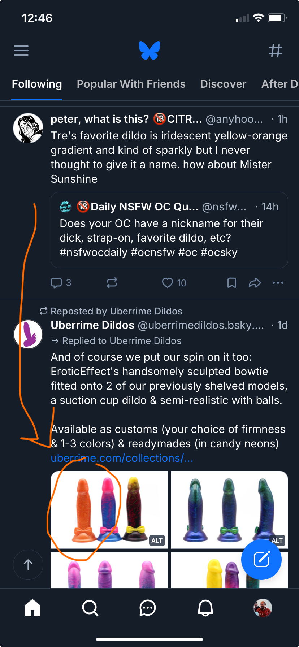Repost the Mister Sunshine post

[112, 283]
